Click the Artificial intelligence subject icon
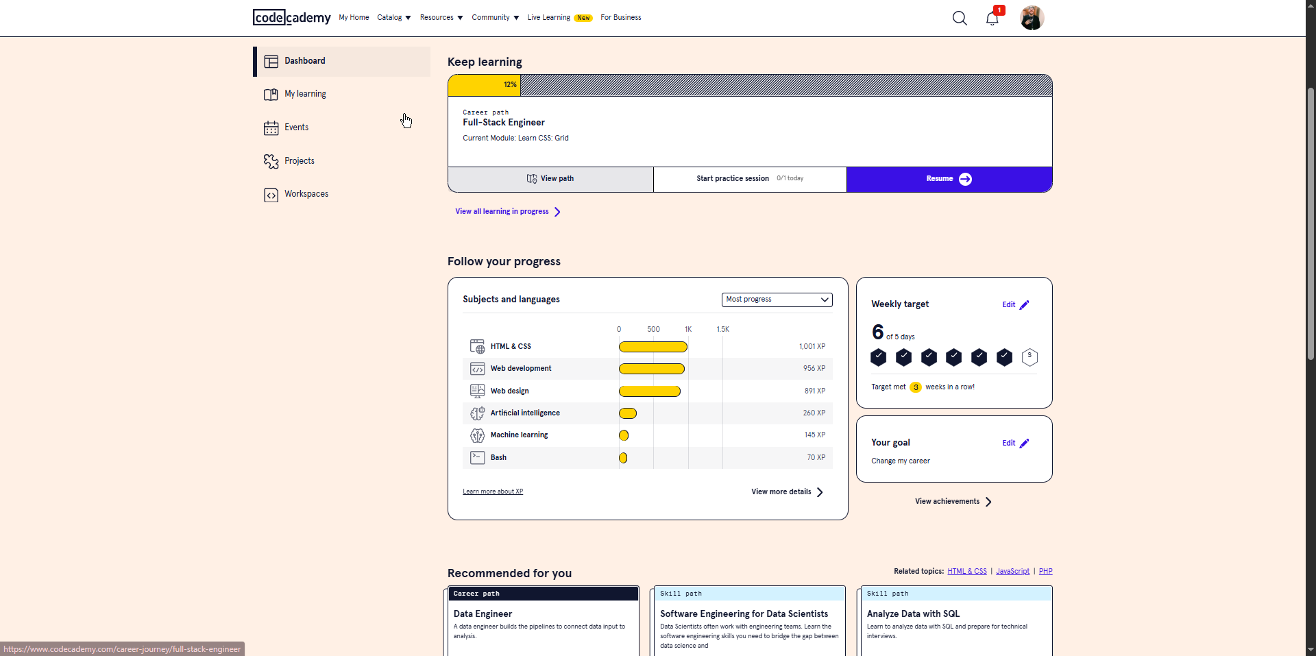Image resolution: width=1316 pixels, height=656 pixels. pyautogui.click(x=477, y=413)
